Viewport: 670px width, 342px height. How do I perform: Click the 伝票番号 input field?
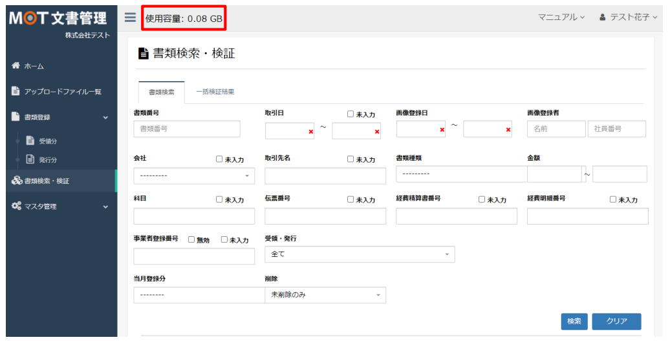pos(325,216)
